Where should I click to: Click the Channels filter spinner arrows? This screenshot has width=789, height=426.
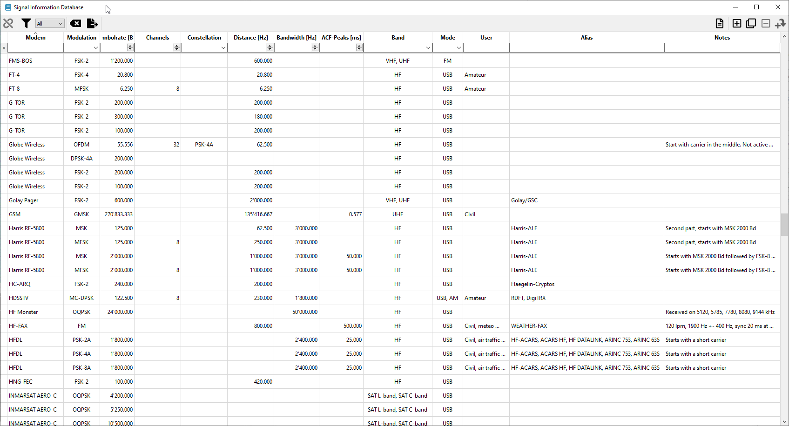(x=176, y=47)
